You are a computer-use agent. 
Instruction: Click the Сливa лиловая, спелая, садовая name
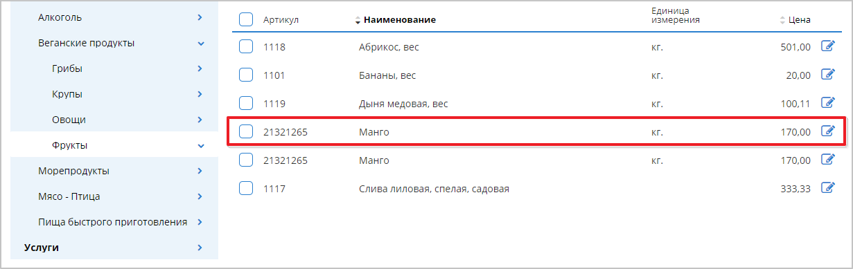(x=434, y=188)
